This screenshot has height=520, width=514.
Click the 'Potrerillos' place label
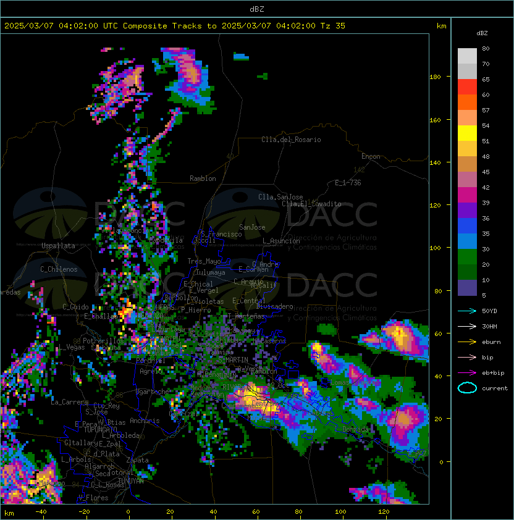[103, 341]
